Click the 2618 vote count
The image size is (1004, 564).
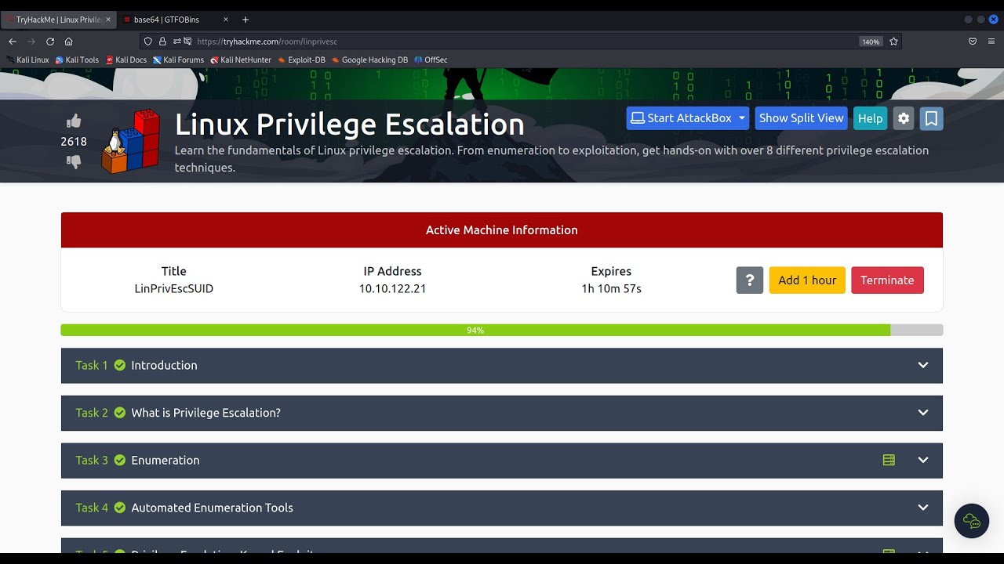click(x=74, y=142)
